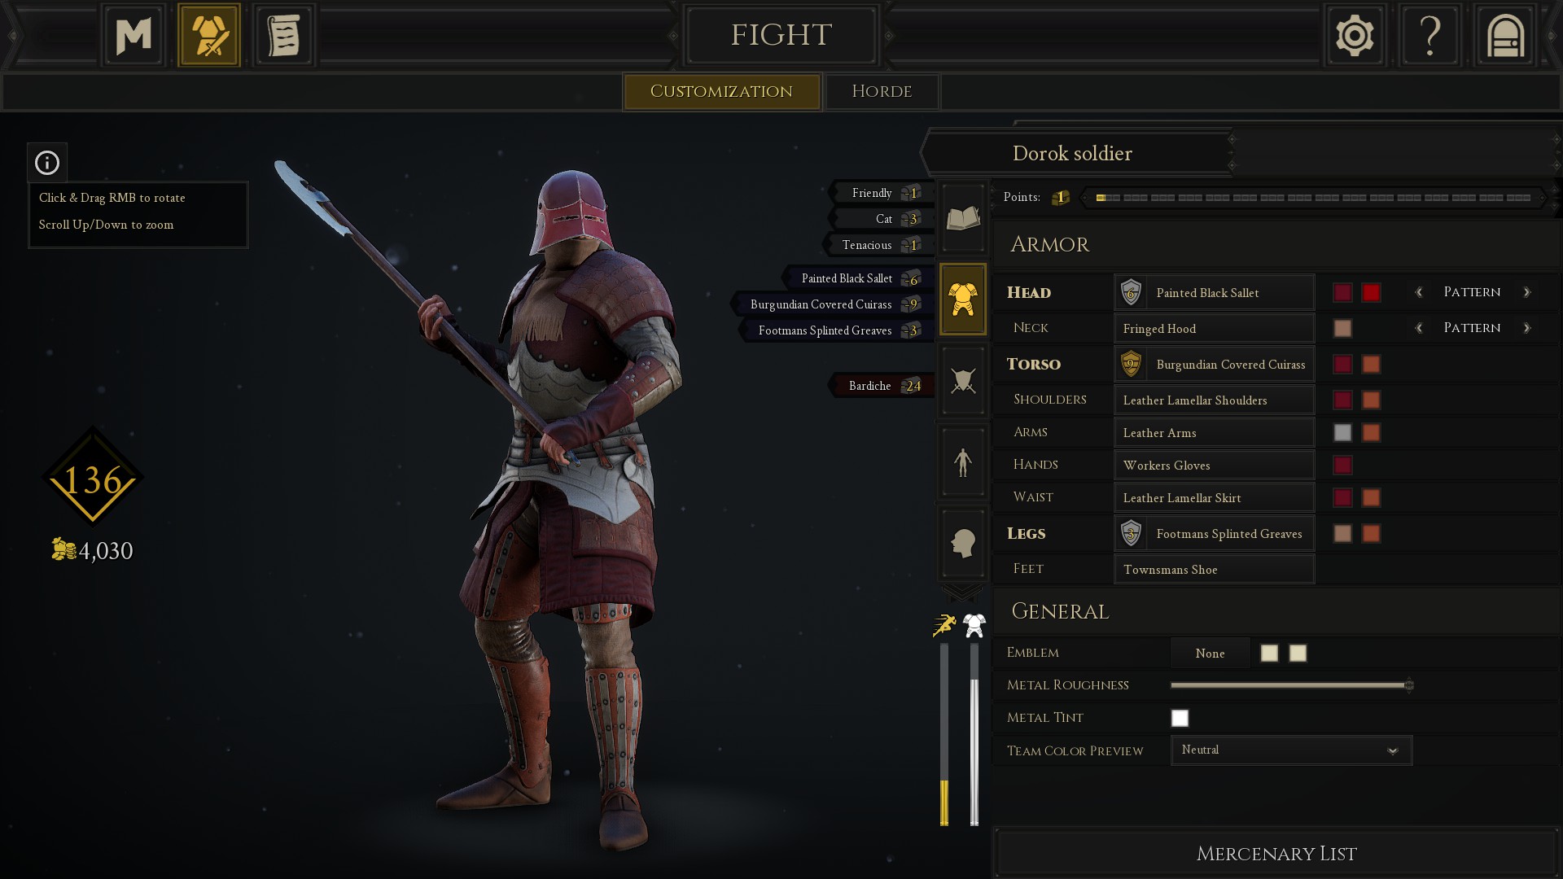This screenshot has height=879, width=1563.
Task: Open the perks book category
Action: [963, 218]
